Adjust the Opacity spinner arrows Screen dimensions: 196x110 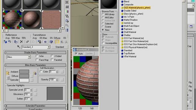click(57, 79)
